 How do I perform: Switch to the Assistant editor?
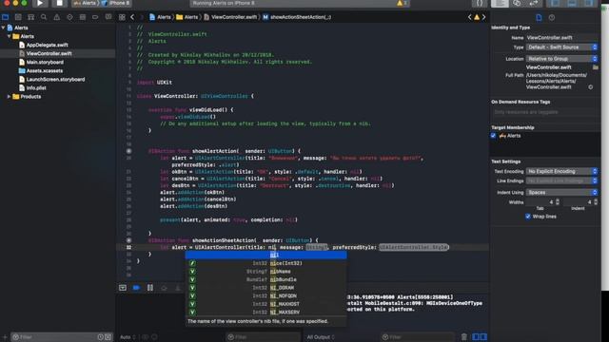click(517, 3)
